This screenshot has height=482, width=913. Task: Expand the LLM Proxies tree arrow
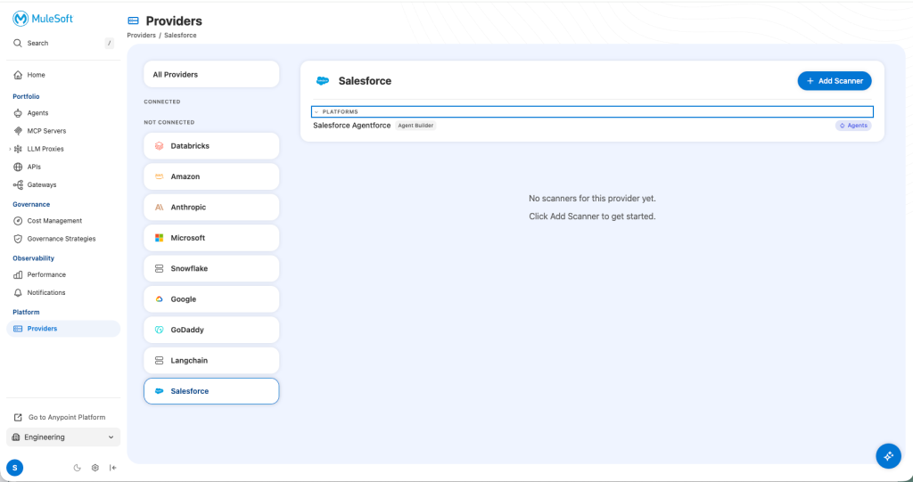[10, 149]
